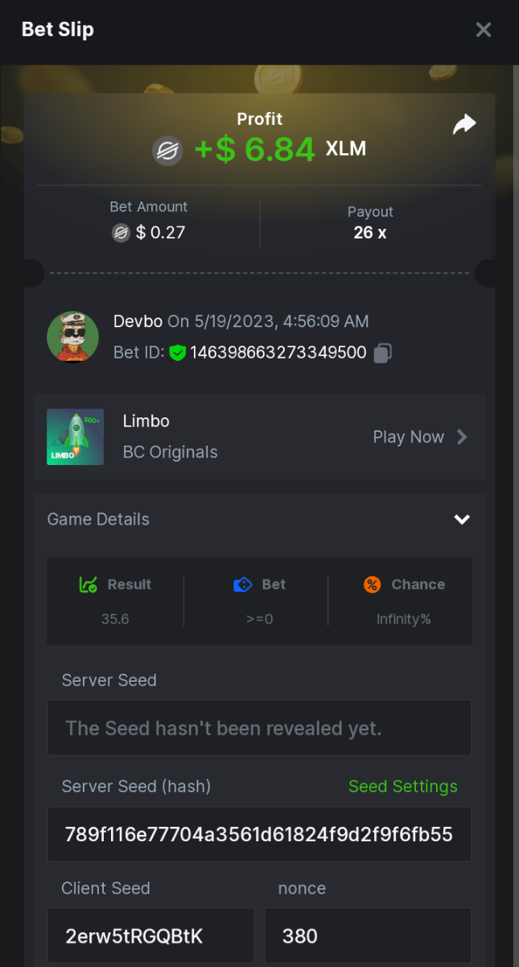Click the orange Chance percent icon
Screen dimensions: 519x967
click(372, 585)
